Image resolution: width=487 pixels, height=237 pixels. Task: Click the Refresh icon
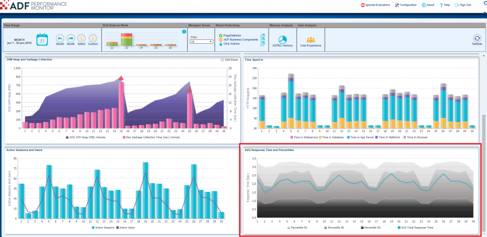coord(477,38)
